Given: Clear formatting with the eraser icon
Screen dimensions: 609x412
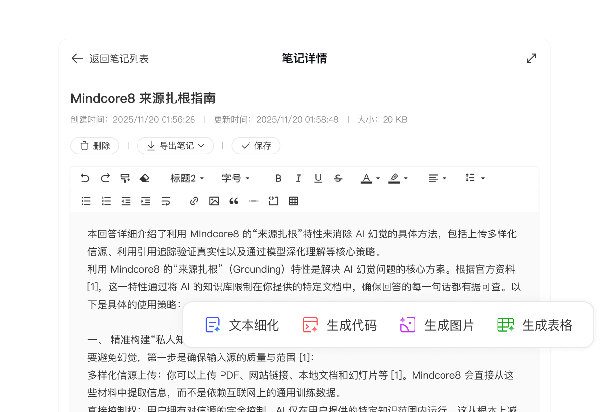Looking at the screenshot, I should click(145, 178).
